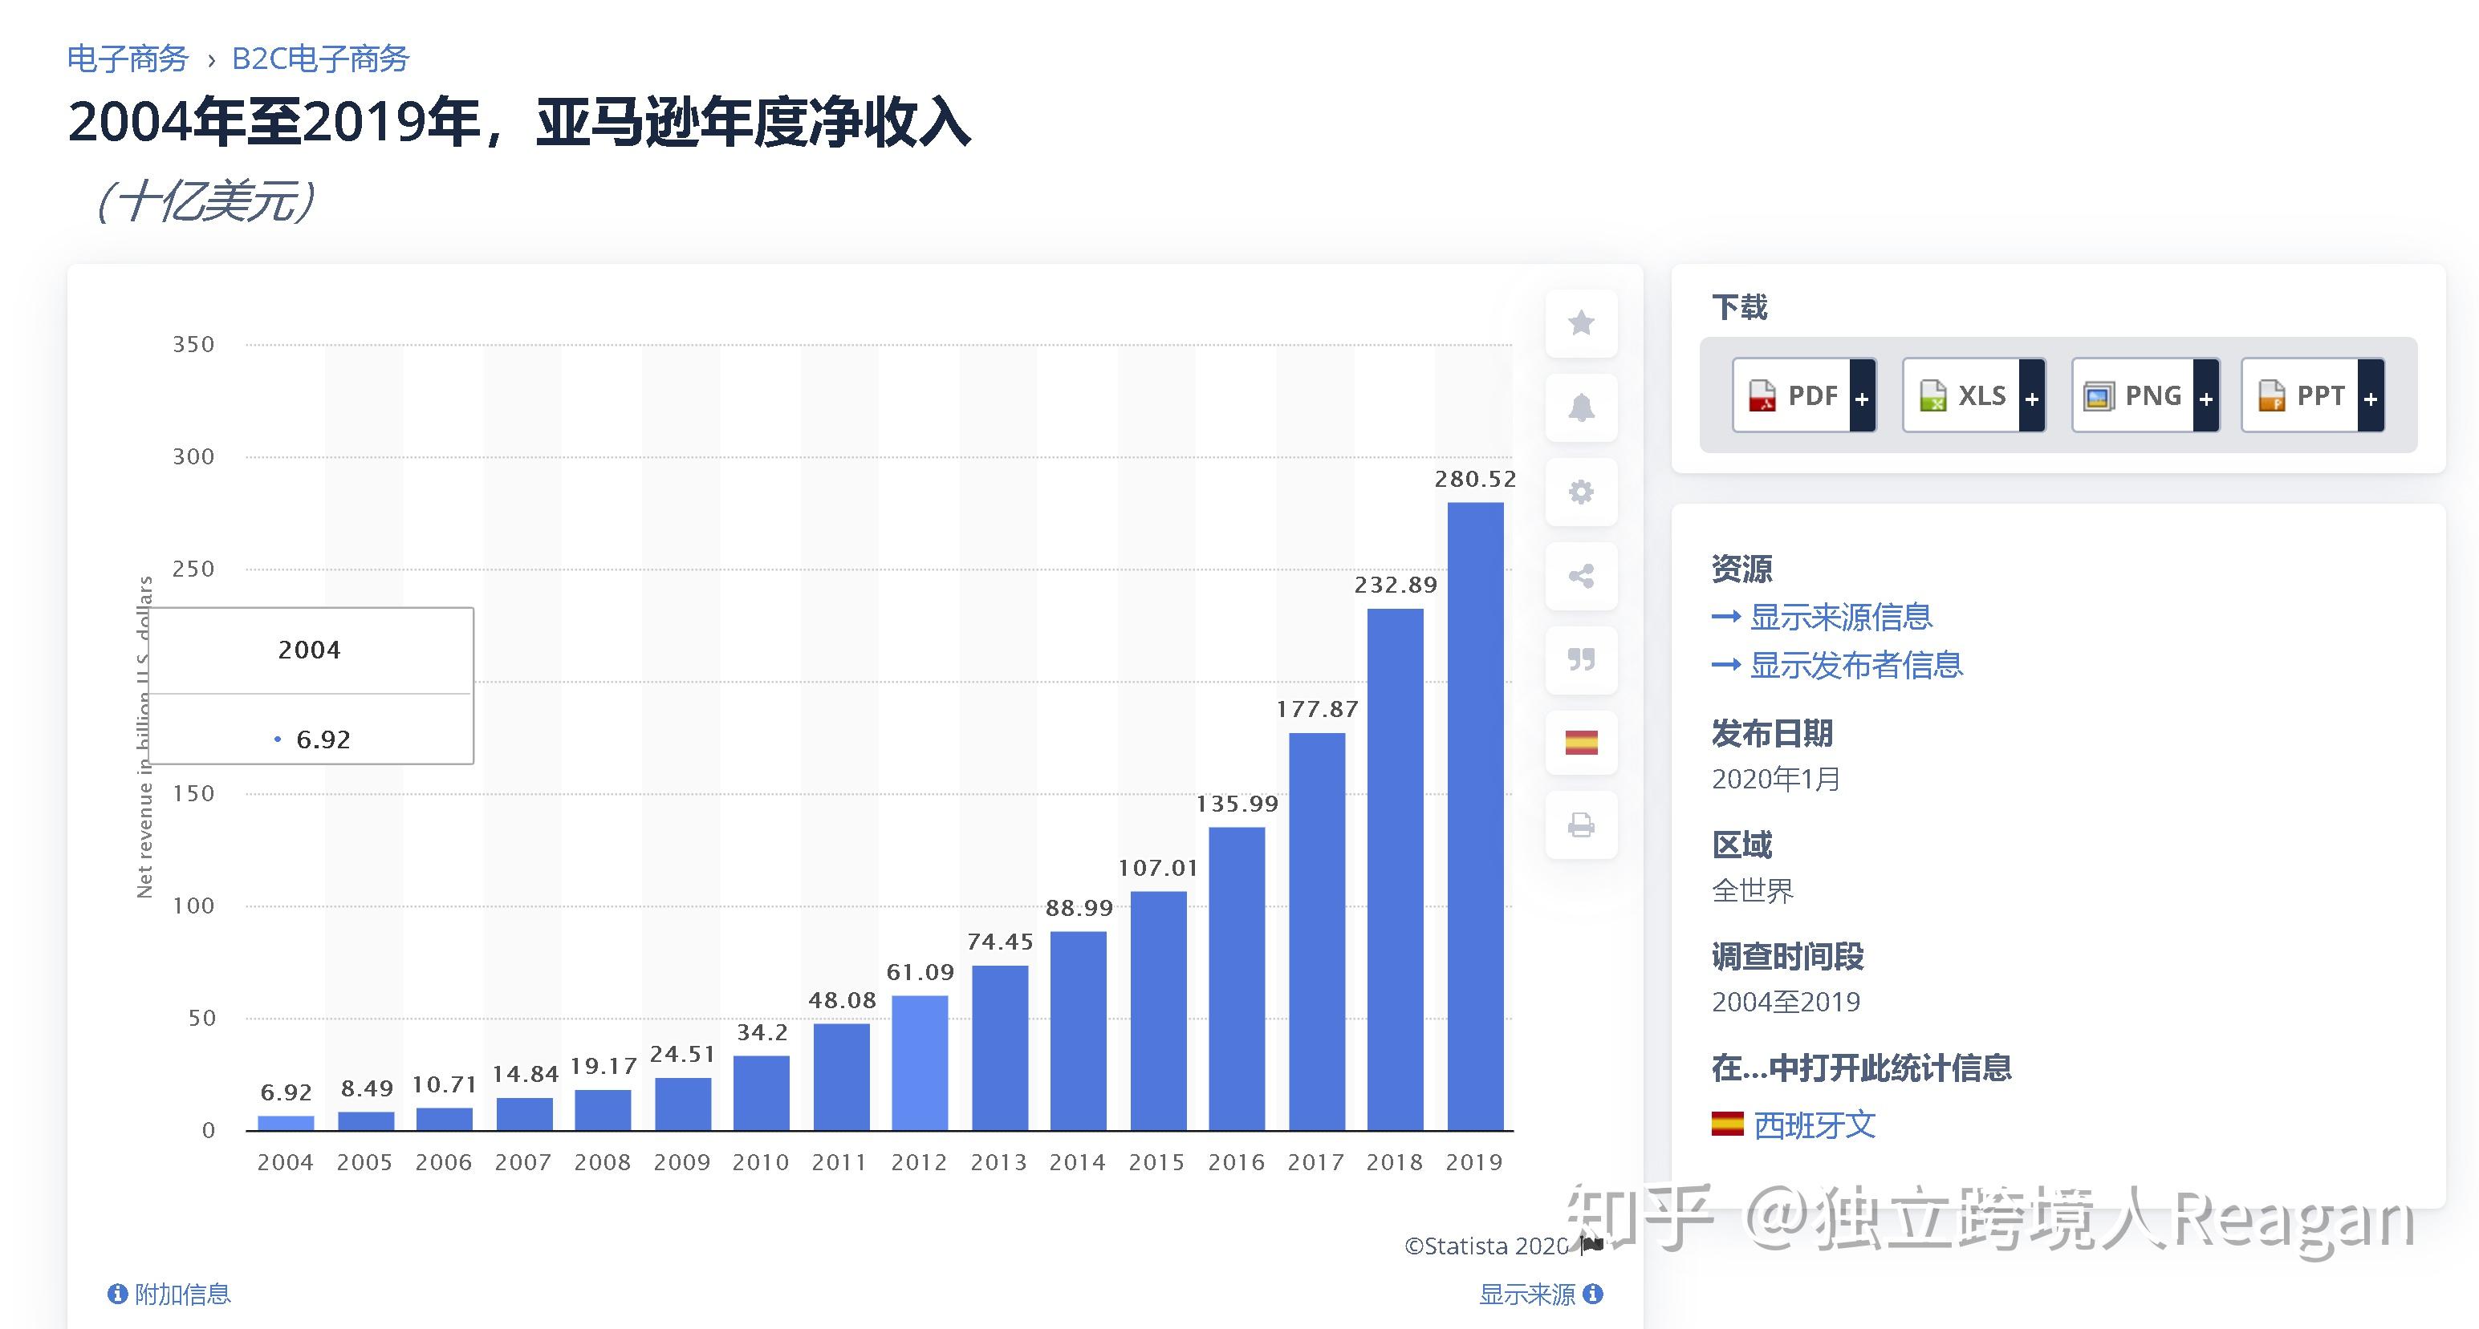This screenshot has height=1329, width=2479.
Task: Open 西班牙文 language link
Action: 1814,1124
